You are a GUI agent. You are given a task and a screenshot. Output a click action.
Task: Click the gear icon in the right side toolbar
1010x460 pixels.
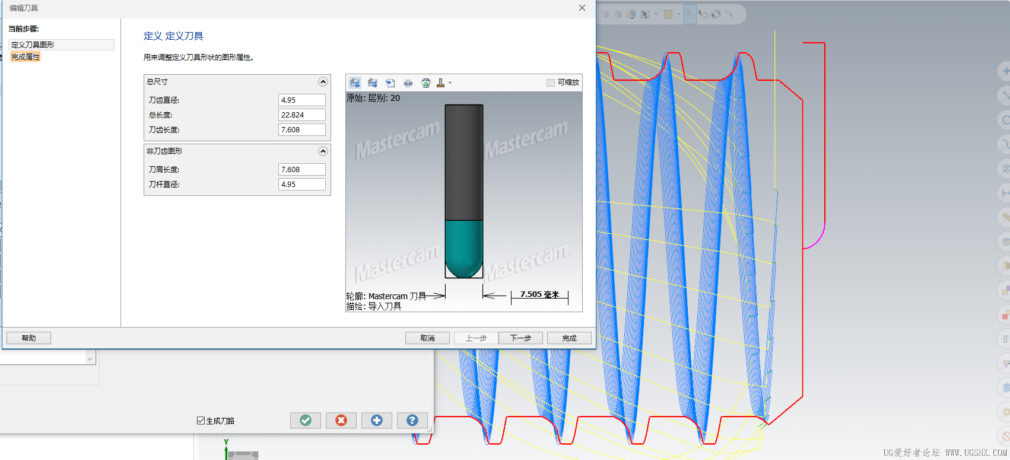point(1006,412)
